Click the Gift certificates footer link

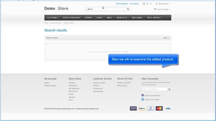click(x=74, y=88)
